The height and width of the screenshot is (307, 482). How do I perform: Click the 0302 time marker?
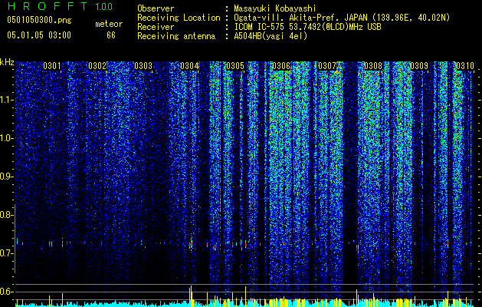pos(97,66)
